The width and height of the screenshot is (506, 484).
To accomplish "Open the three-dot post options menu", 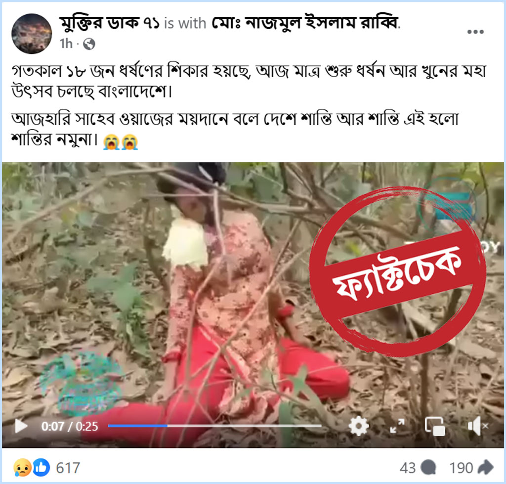I will point(475,32).
